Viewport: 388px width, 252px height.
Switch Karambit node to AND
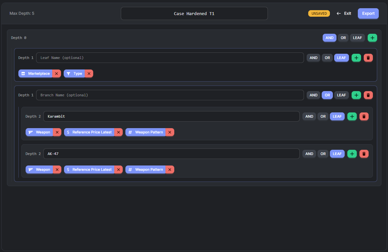309,116
